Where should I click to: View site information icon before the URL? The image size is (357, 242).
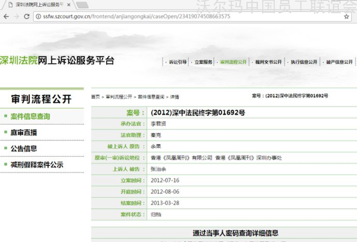click(39, 16)
